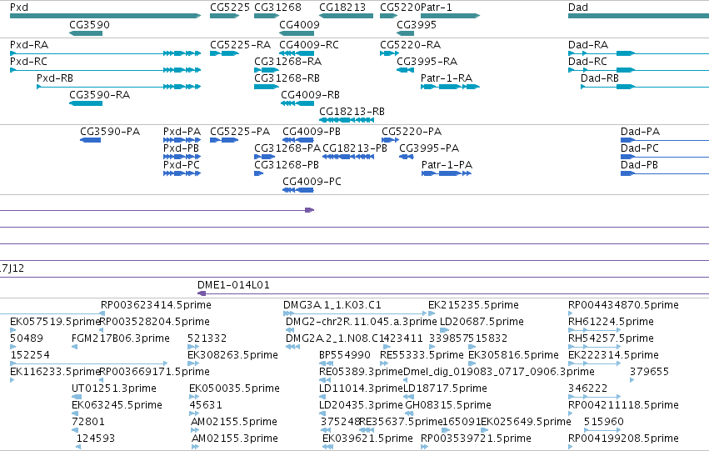Open protein Pxd-PB

point(181,148)
